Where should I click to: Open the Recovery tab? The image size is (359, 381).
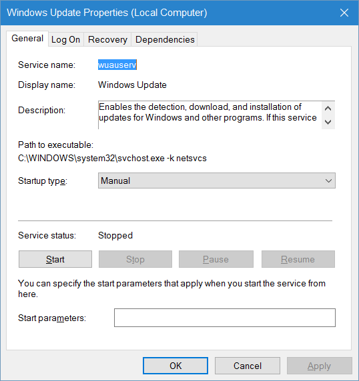[107, 39]
